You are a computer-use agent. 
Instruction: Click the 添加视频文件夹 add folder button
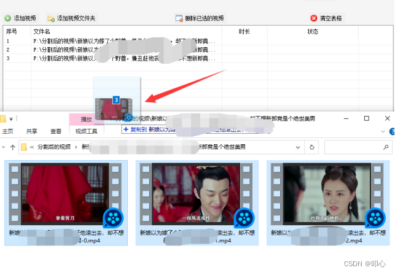click(x=71, y=18)
